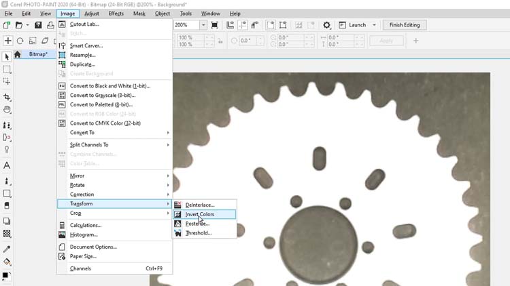510x286 pixels.
Task: Click the transparency checkerboard tool
Action: [x=7, y=233]
